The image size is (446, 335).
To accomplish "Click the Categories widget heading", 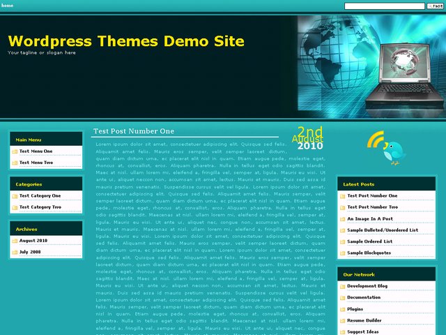I will pos(29,184).
